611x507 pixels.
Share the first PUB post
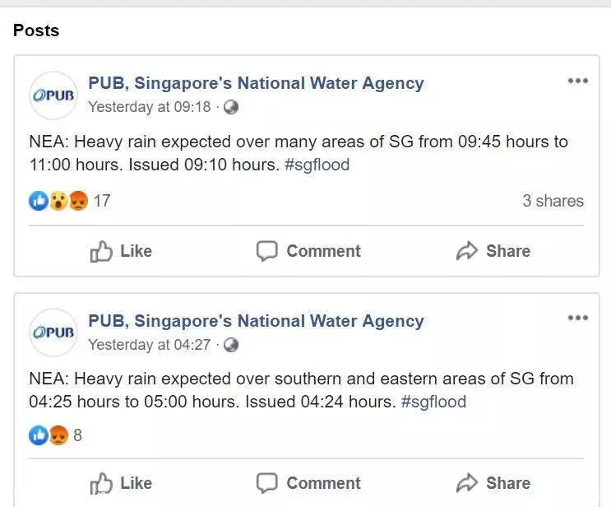493,251
